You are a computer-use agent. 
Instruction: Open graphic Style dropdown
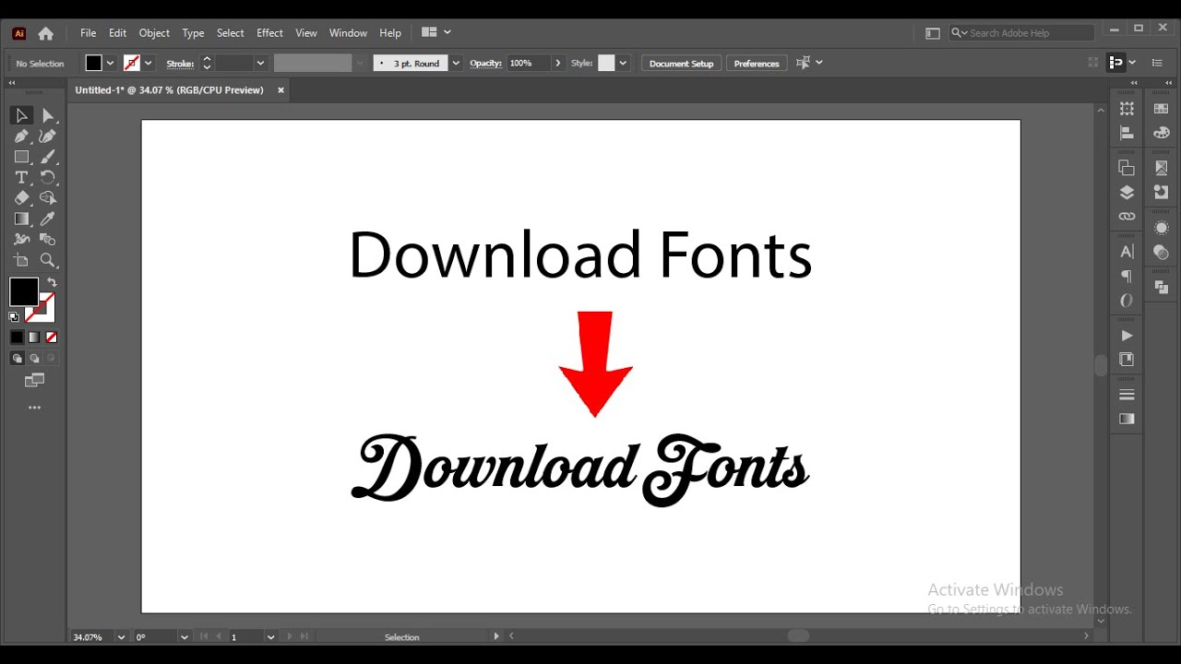click(x=624, y=64)
